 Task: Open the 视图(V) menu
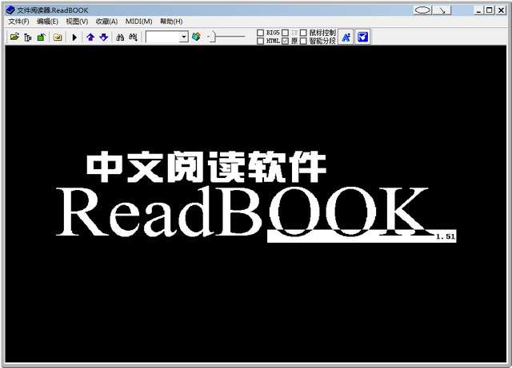(x=77, y=22)
